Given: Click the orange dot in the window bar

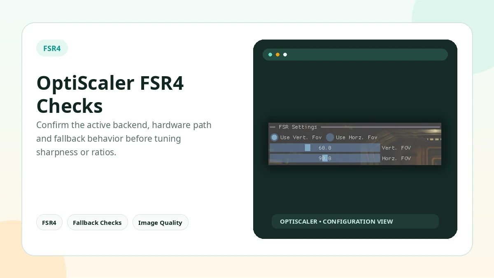Looking at the screenshot, I should [x=277, y=54].
